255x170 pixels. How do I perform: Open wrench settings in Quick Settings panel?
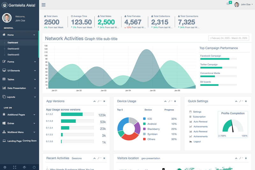pos(241,101)
